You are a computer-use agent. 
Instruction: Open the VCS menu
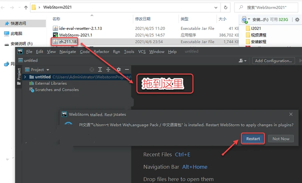[142, 51]
